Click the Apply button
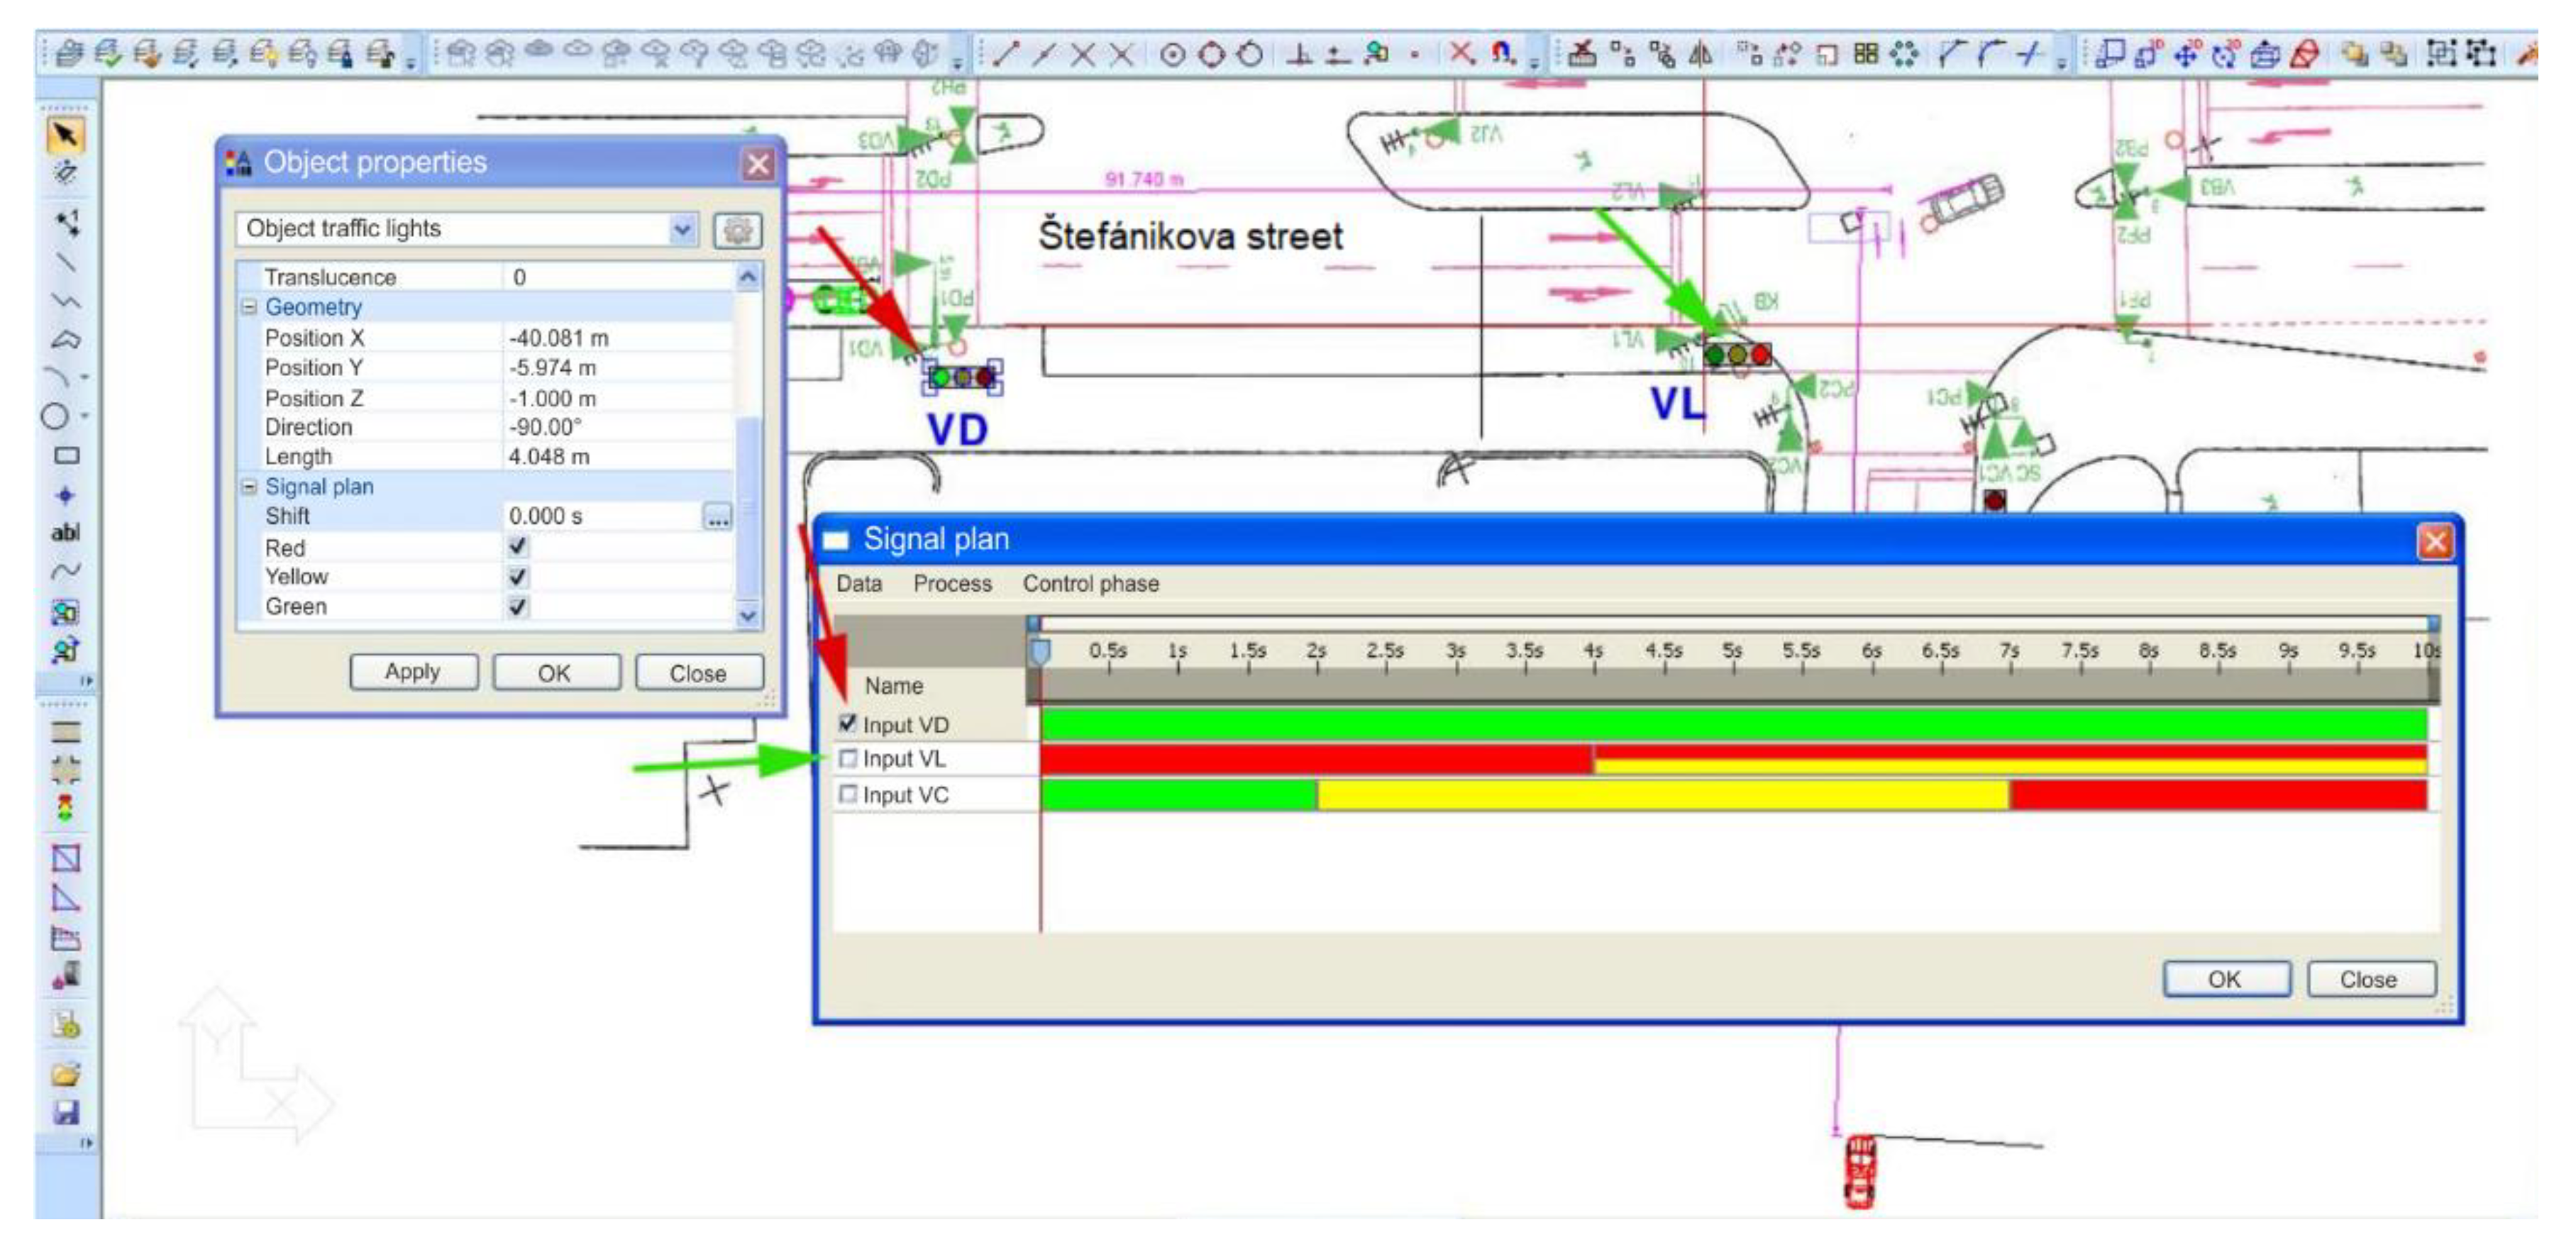 [x=413, y=672]
